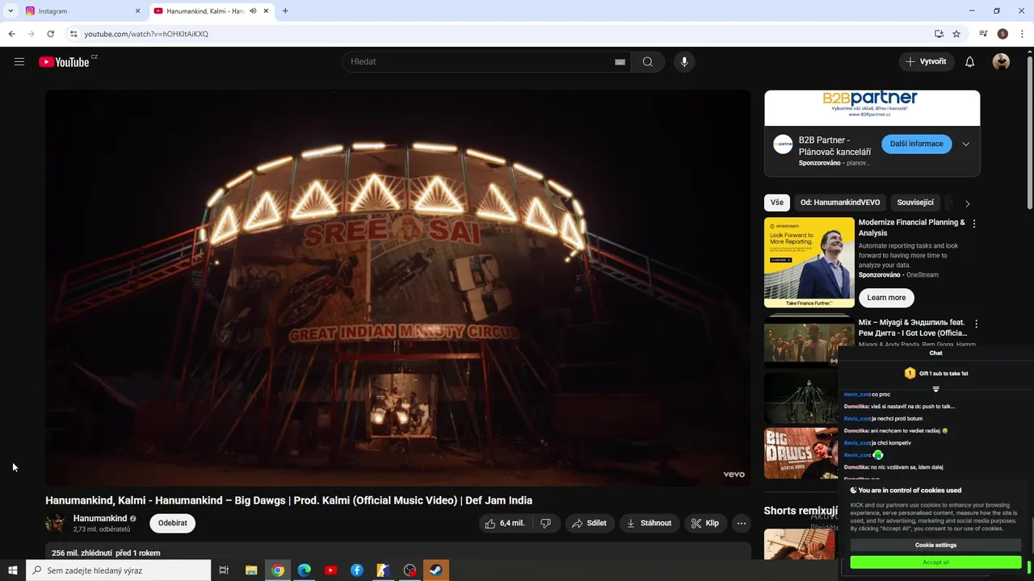Open the Big Dawgs recommended thumbnail
This screenshot has height=581, width=1034.
click(801, 454)
